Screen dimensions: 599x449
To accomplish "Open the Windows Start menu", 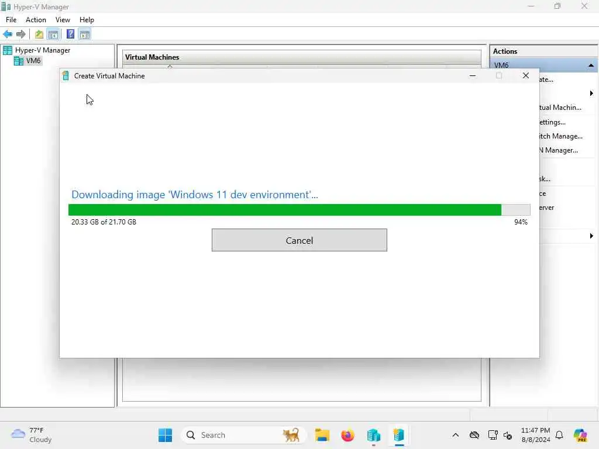I will pos(166,435).
